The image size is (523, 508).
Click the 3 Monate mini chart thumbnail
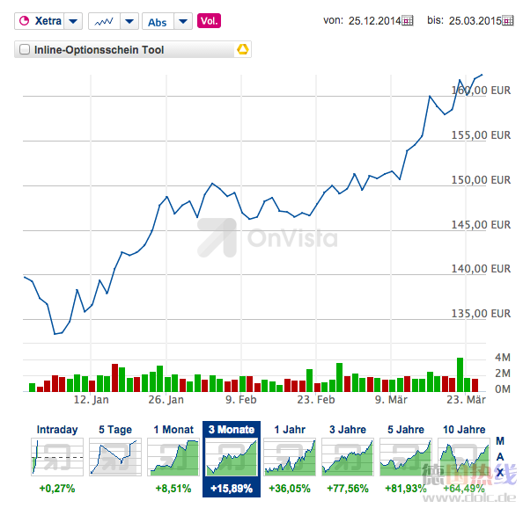(232, 457)
